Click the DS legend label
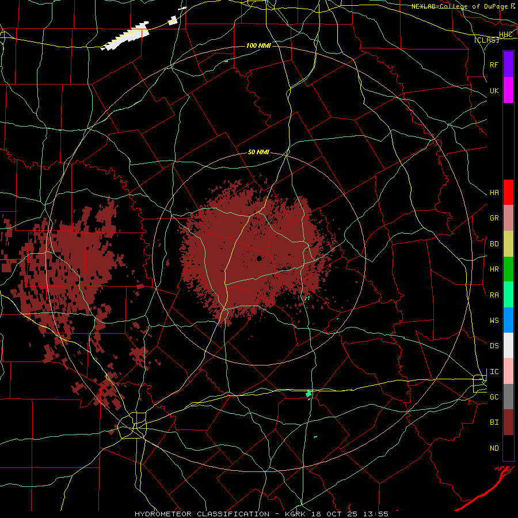This screenshot has height=518, width=518. [x=494, y=346]
